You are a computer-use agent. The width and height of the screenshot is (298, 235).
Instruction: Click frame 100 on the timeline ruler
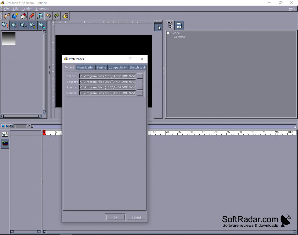(x=290, y=132)
